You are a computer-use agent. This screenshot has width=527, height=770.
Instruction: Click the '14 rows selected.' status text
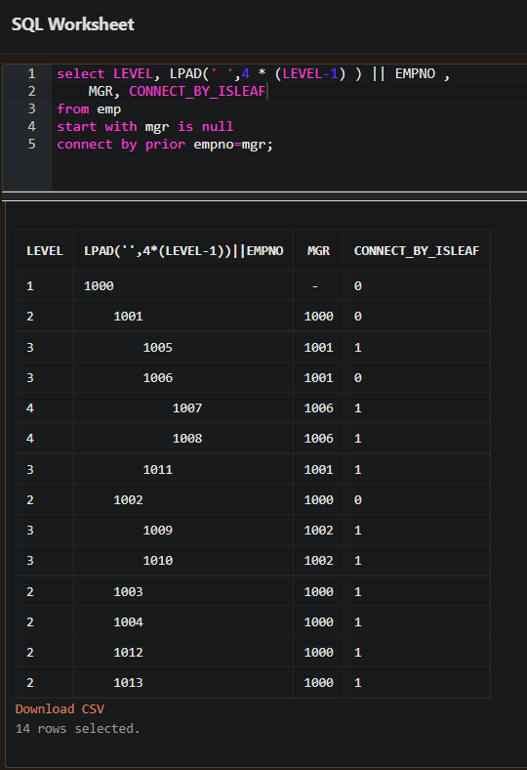[x=77, y=728]
